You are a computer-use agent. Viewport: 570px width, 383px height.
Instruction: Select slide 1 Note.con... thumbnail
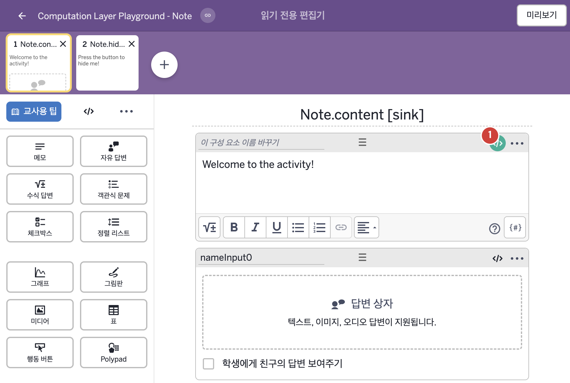39,63
